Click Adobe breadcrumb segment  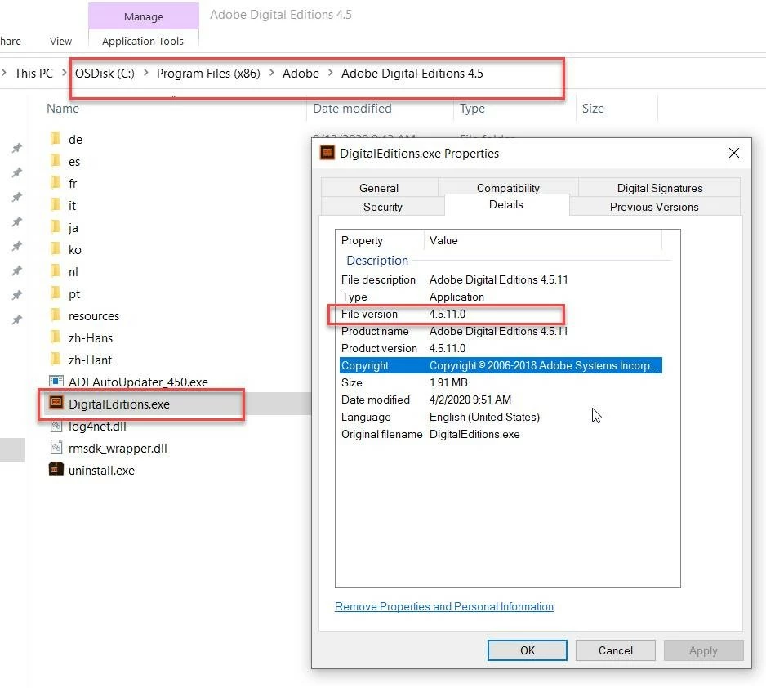pyautogui.click(x=301, y=73)
